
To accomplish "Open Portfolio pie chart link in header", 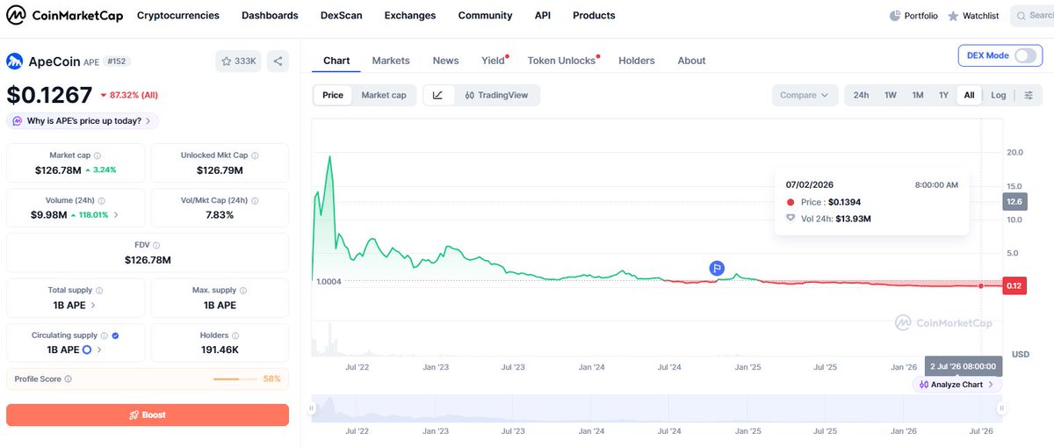I will point(913,16).
